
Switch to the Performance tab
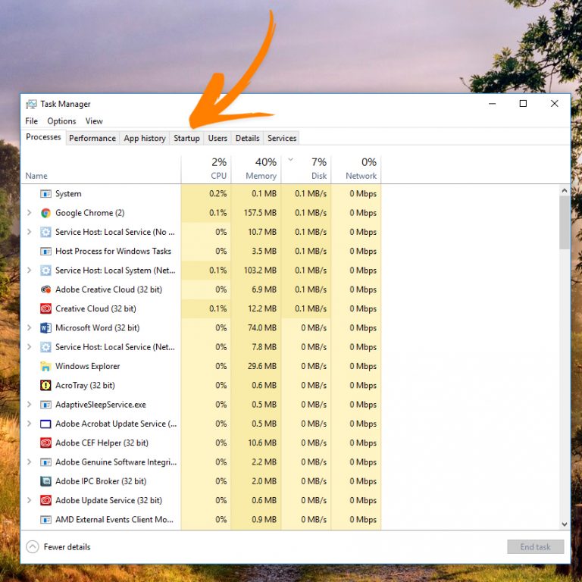tap(92, 138)
